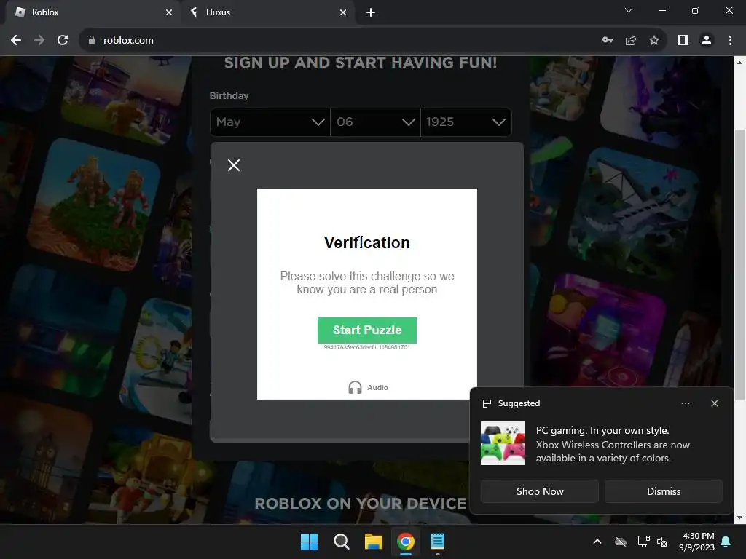
Task: Go back to the previous page
Action: click(x=16, y=41)
